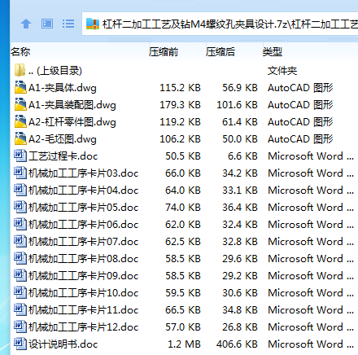Select the file name 机械加工工序卡片08.doc

[84, 259]
